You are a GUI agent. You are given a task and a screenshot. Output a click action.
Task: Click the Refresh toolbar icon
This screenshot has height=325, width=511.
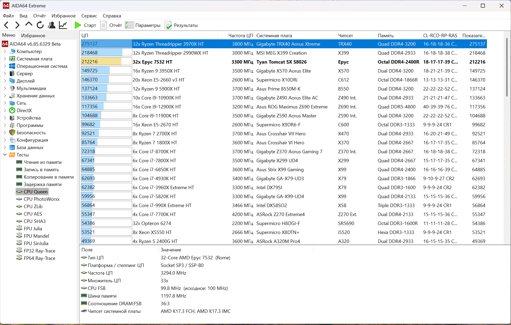point(40,25)
